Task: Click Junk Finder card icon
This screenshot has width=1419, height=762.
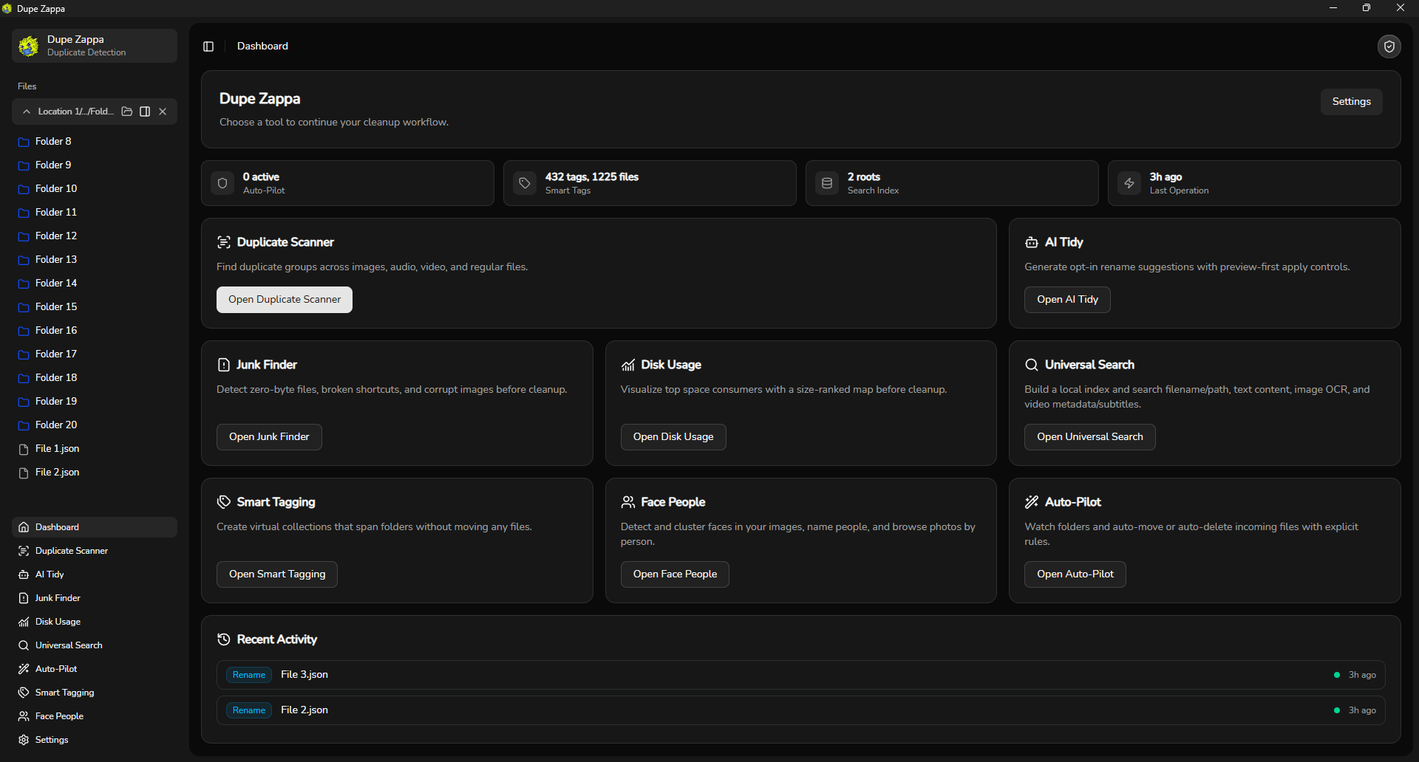Action: click(x=223, y=365)
